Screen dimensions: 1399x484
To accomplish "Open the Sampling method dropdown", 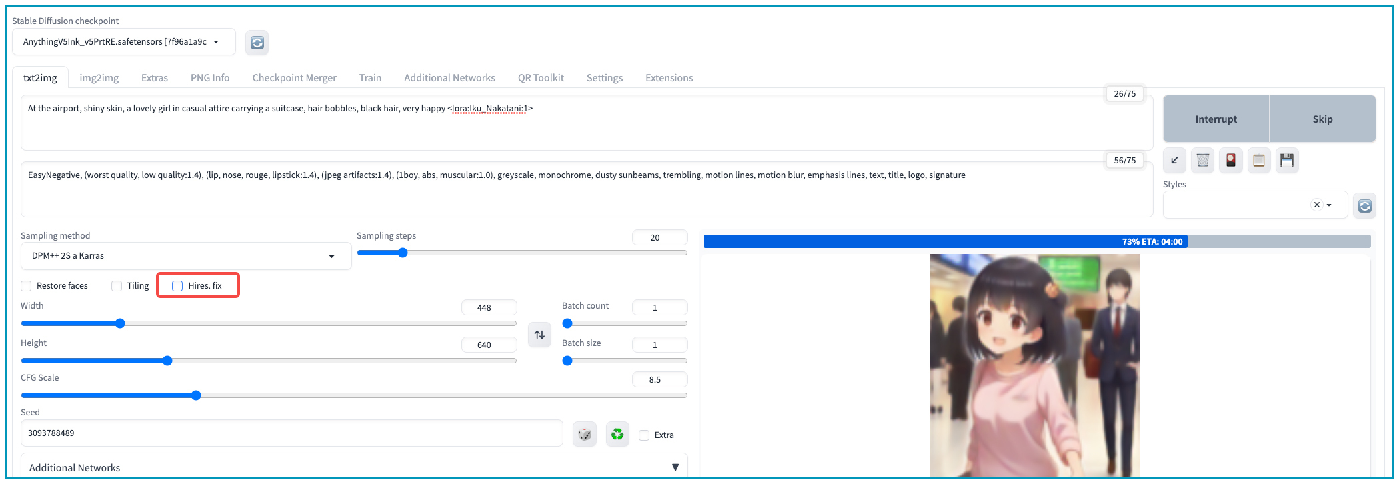I will coord(185,256).
